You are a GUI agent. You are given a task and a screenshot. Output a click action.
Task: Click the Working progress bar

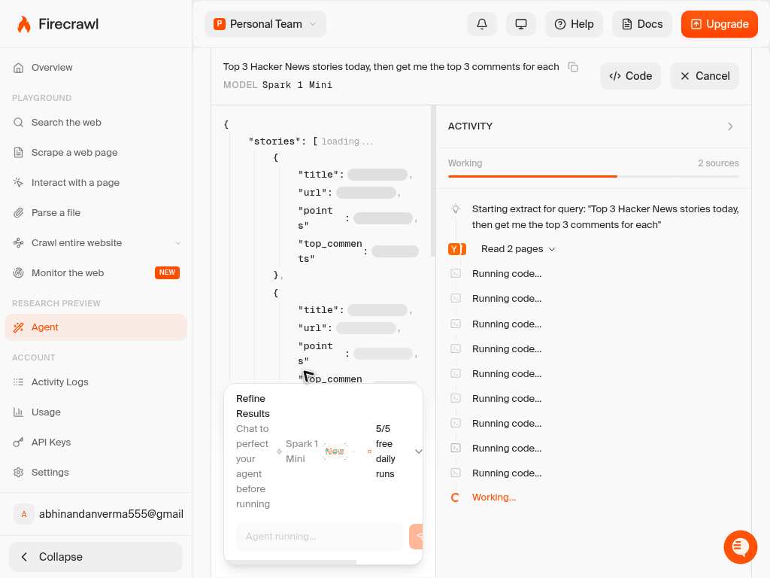pyautogui.click(x=593, y=176)
